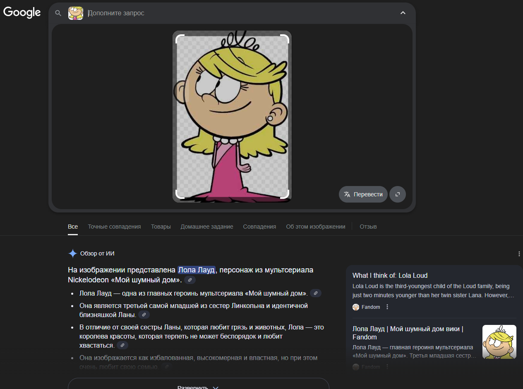Click the Lola Loud cartoon image

coord(232,117)
